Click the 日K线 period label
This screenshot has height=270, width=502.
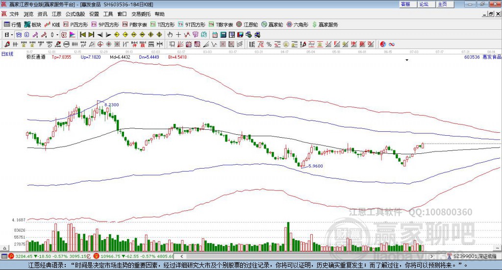[x=7, y=54]
